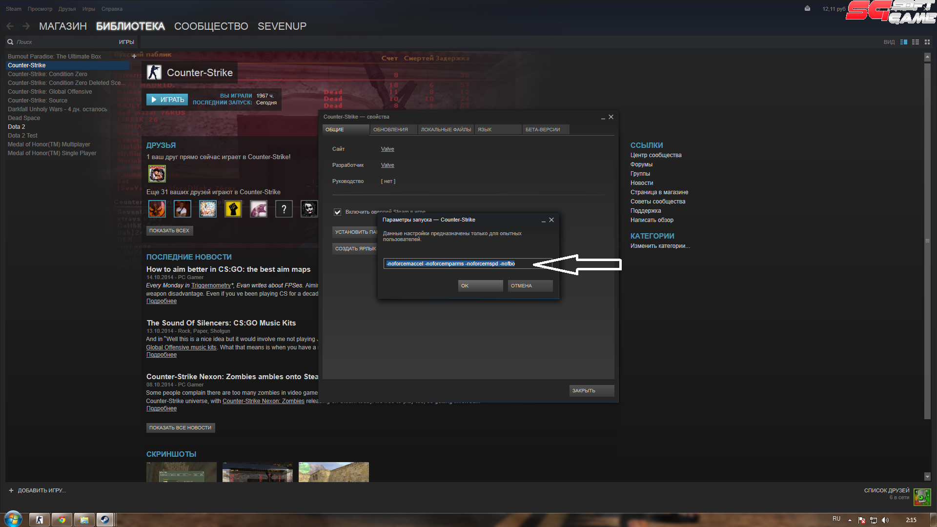This screenshot has width=937, height=527.
Task: Open the inbox envelope icon
Action: pyautogui.click(x=807, y=8)
